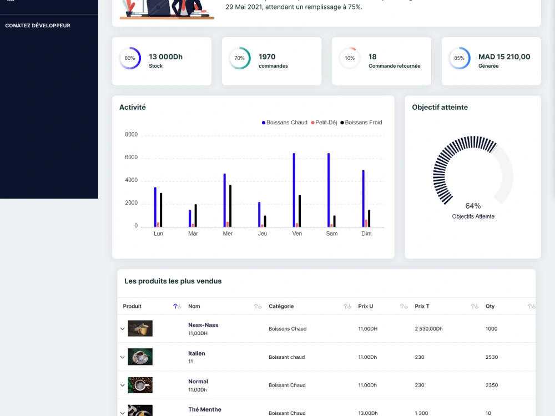Sort table by Prix T column arrows
This screenshot has height=416, width=555.
475,306
